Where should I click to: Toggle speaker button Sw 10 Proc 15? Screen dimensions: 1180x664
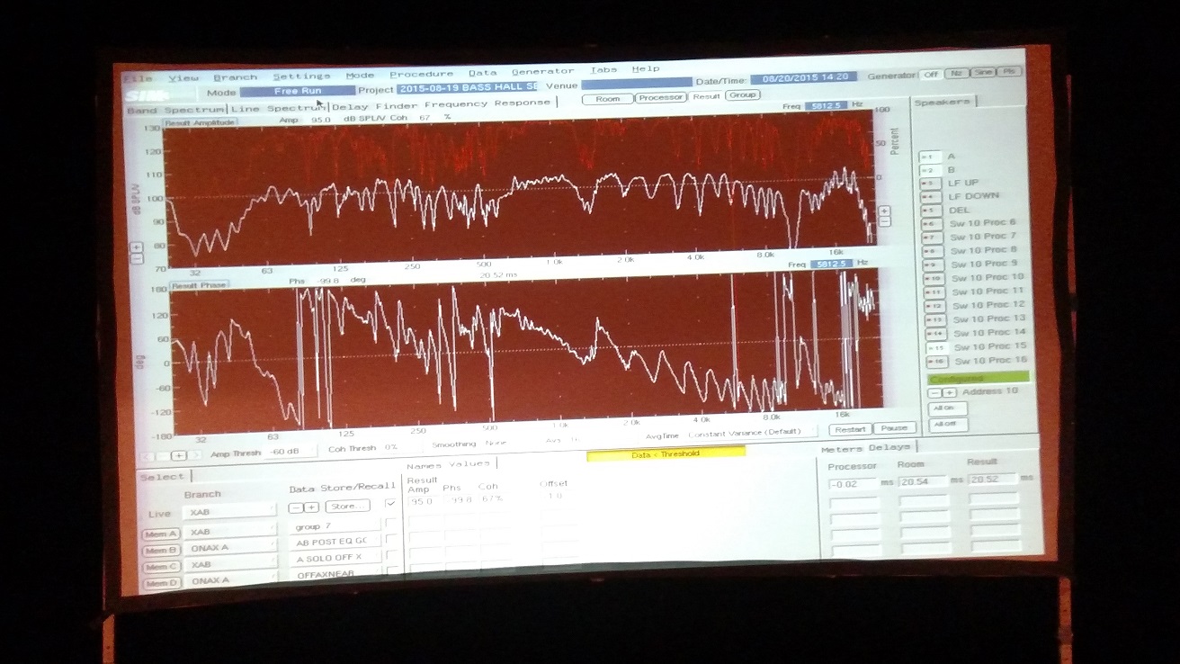click(x=936, y=347)
